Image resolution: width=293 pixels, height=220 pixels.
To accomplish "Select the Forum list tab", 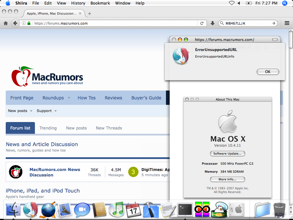I will point(20,128).
